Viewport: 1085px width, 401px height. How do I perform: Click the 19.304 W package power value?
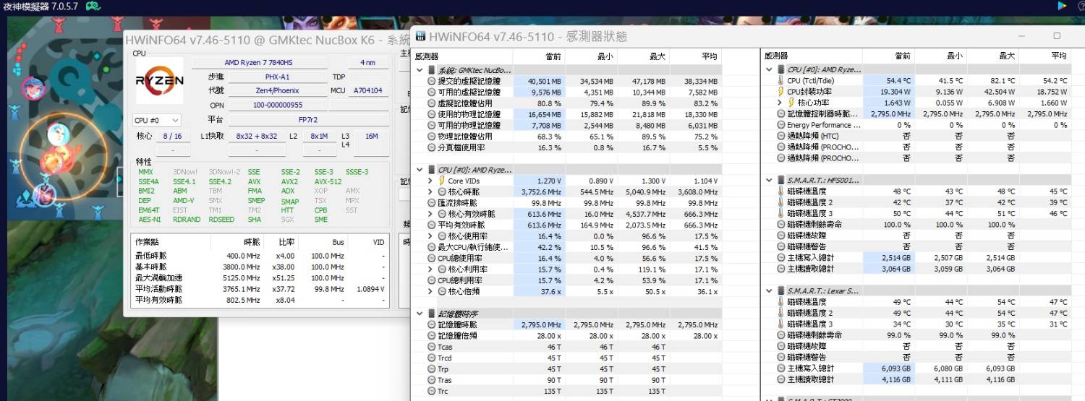pos(888,92)
